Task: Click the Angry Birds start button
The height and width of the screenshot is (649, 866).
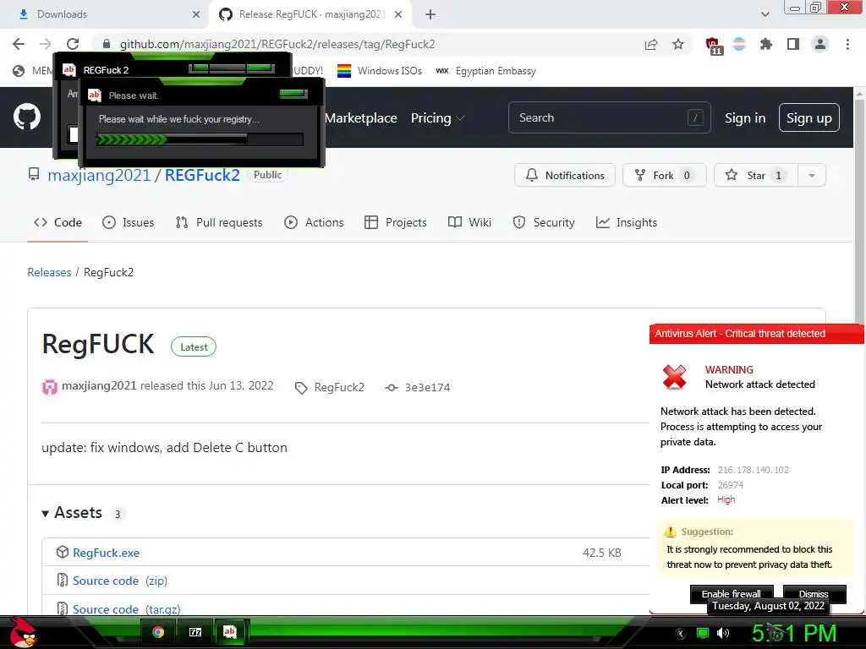Action: [23, 632]
